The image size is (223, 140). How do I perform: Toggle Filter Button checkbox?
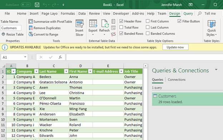tap(179, 21)
